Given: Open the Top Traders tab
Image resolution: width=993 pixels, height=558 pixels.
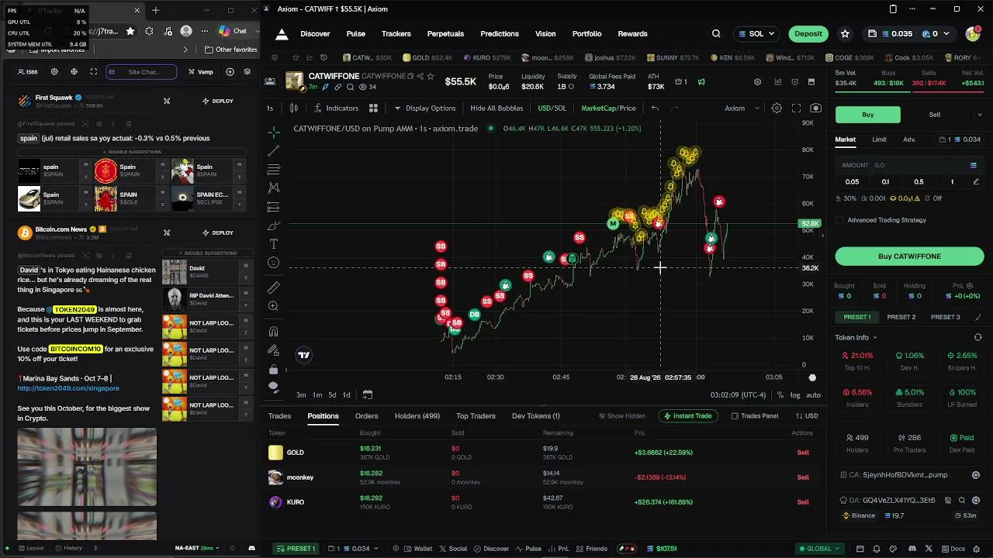Looking at the screenshot, I should (476, 416).
